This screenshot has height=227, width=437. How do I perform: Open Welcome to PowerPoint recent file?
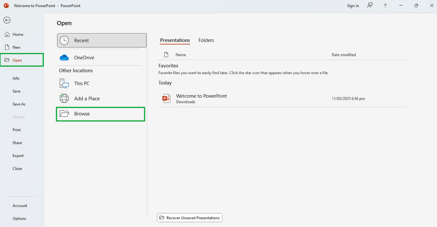click(x=283, y=99)
